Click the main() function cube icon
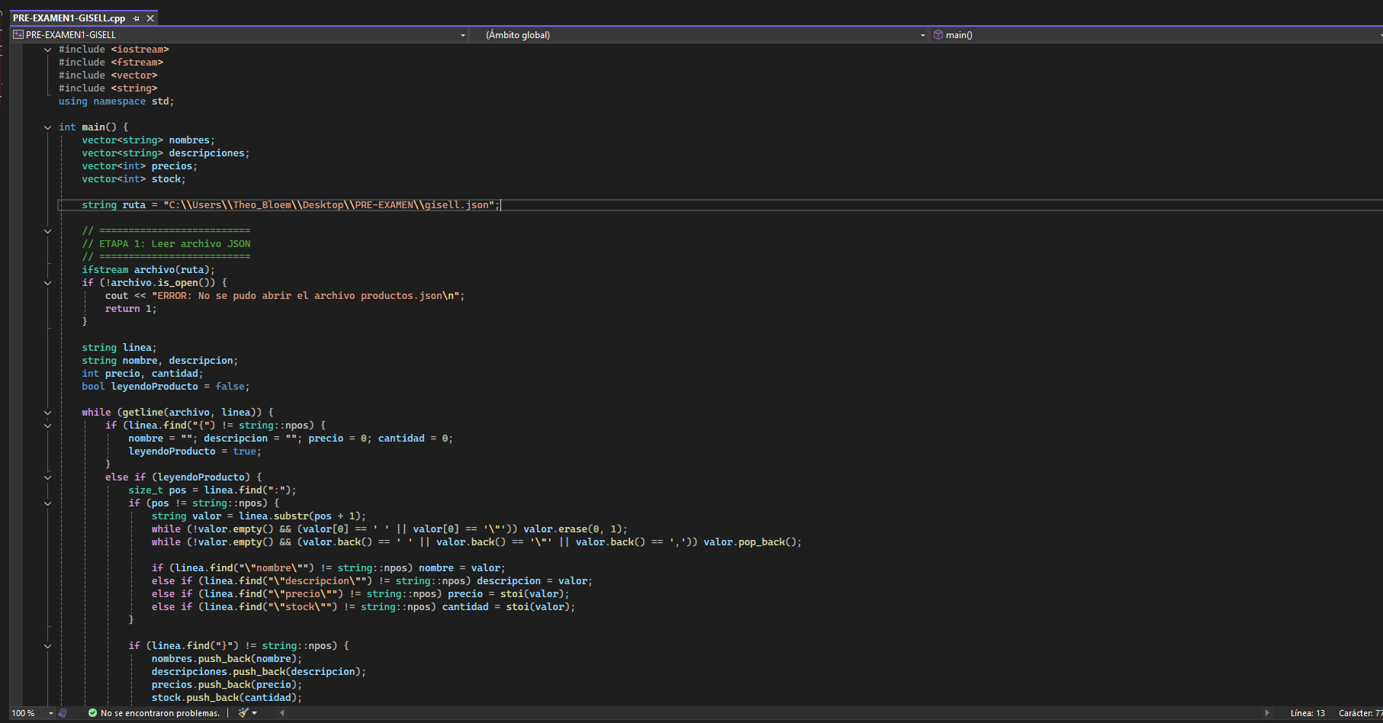This screenshot has height=723, width=1383. point(938,35)
